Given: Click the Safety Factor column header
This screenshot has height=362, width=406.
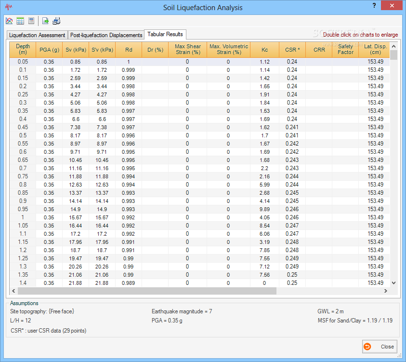Looking at the screenshot, I should coord(345,50).
